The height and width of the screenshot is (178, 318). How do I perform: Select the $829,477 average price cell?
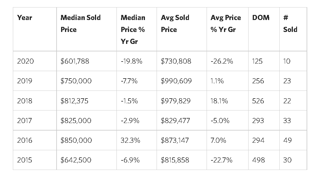175,121
